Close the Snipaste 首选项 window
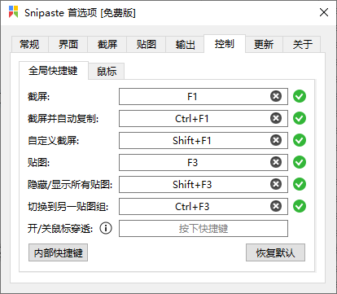The image size is (337, 294). click(324, 12)
